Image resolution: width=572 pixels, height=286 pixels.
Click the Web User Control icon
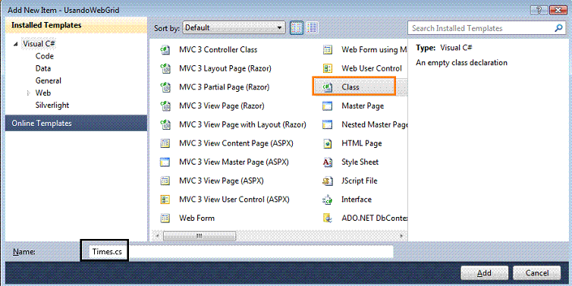coord(328,68)
